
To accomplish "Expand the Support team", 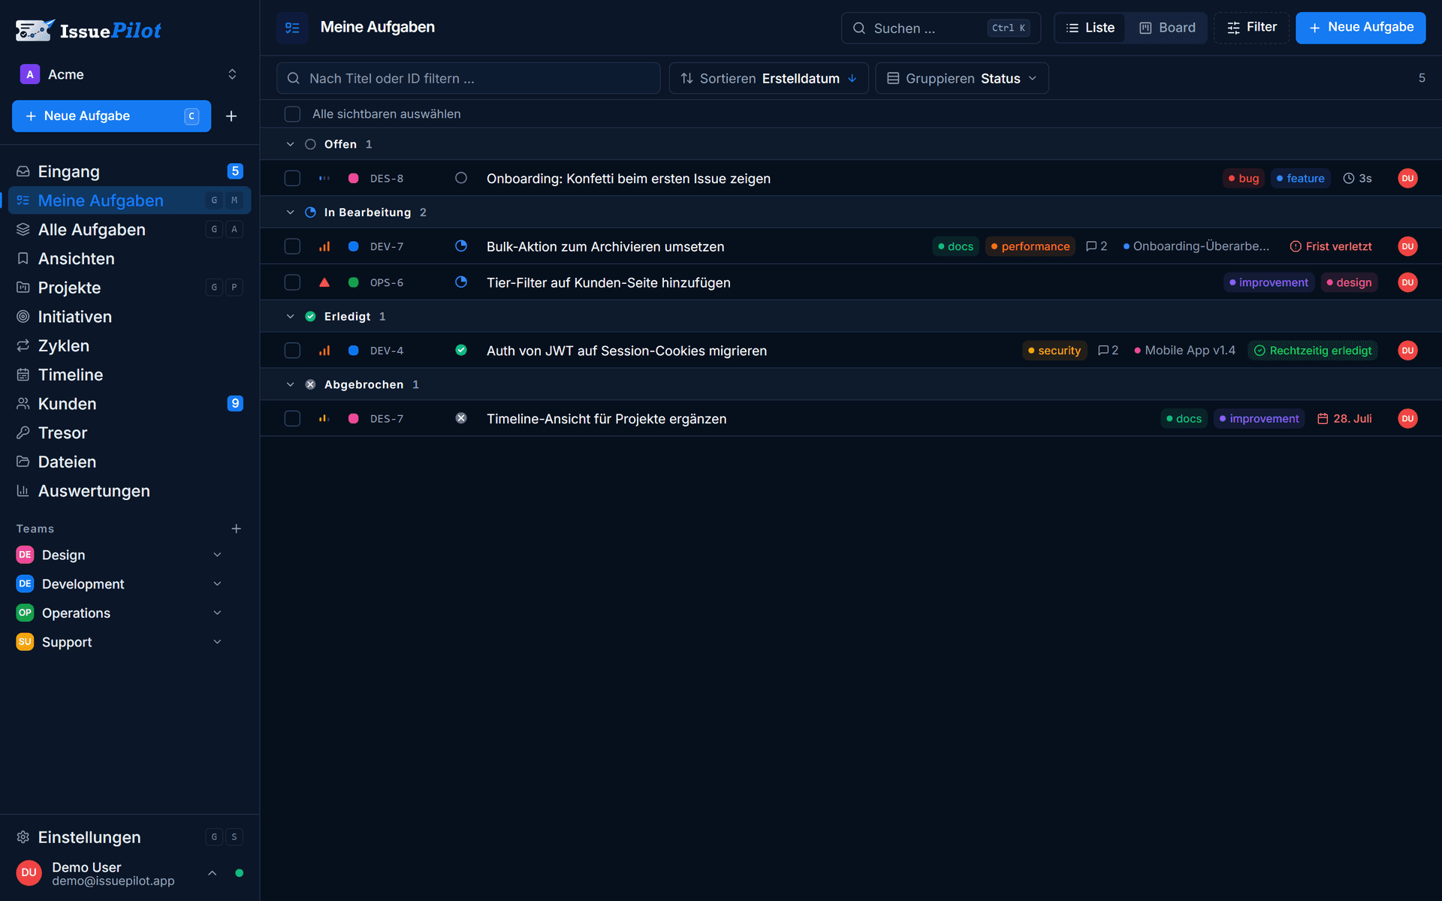I will point(217,642).
